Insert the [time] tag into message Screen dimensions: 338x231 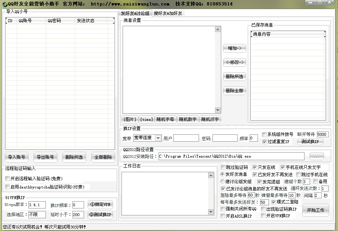click(x=147, y=119)
